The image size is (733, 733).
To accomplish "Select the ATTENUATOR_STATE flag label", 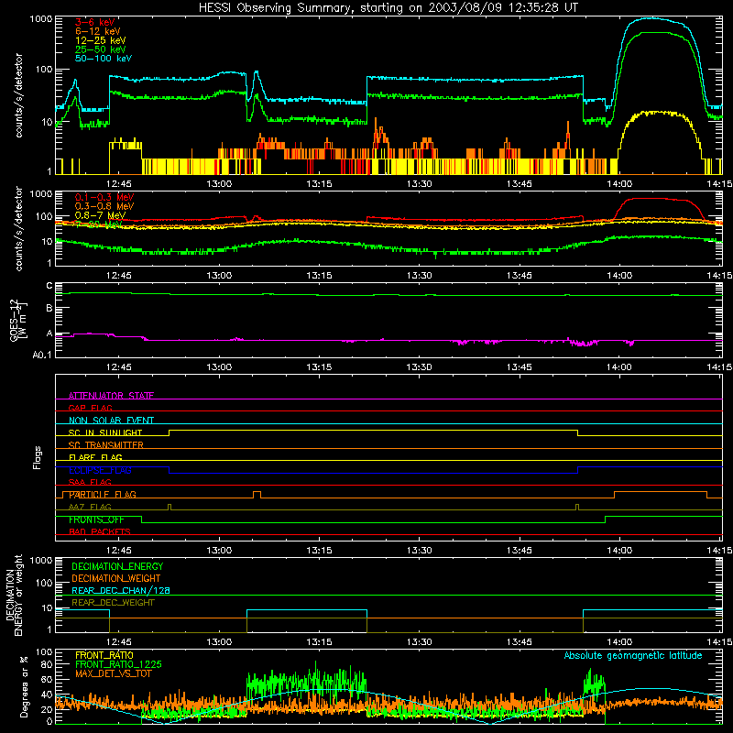I will (111, 396).
